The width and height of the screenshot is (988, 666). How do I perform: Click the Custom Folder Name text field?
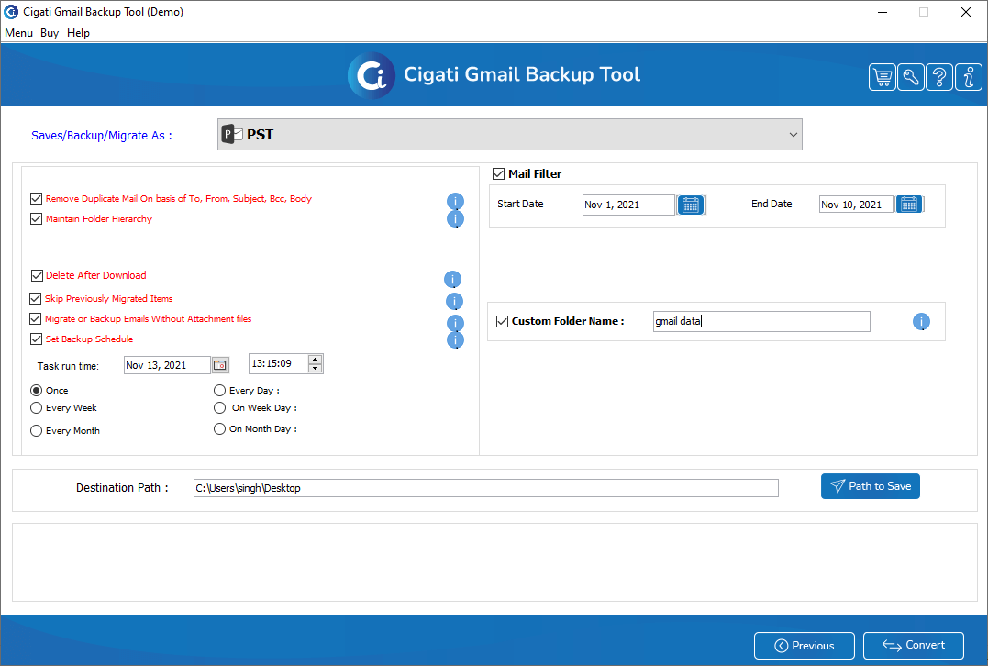click(761, 321)
